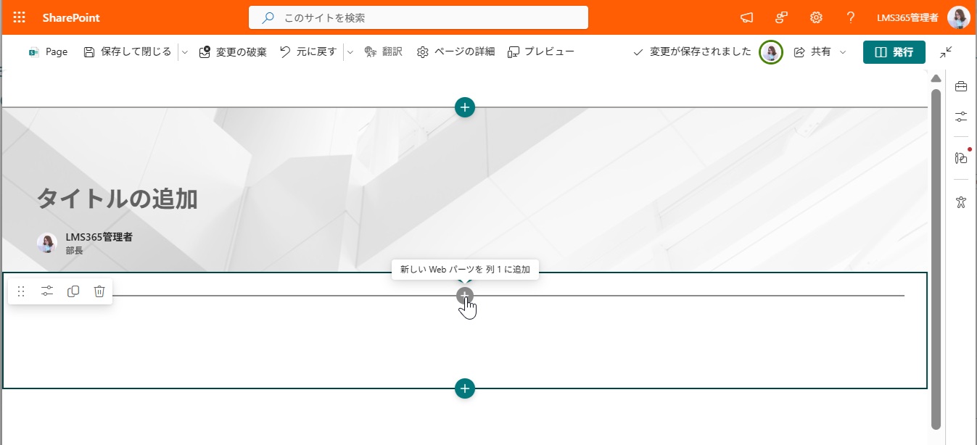This screenshot has width=977, height=445.
Task: Click the Page button in command bar
Action: pos(48,52)
